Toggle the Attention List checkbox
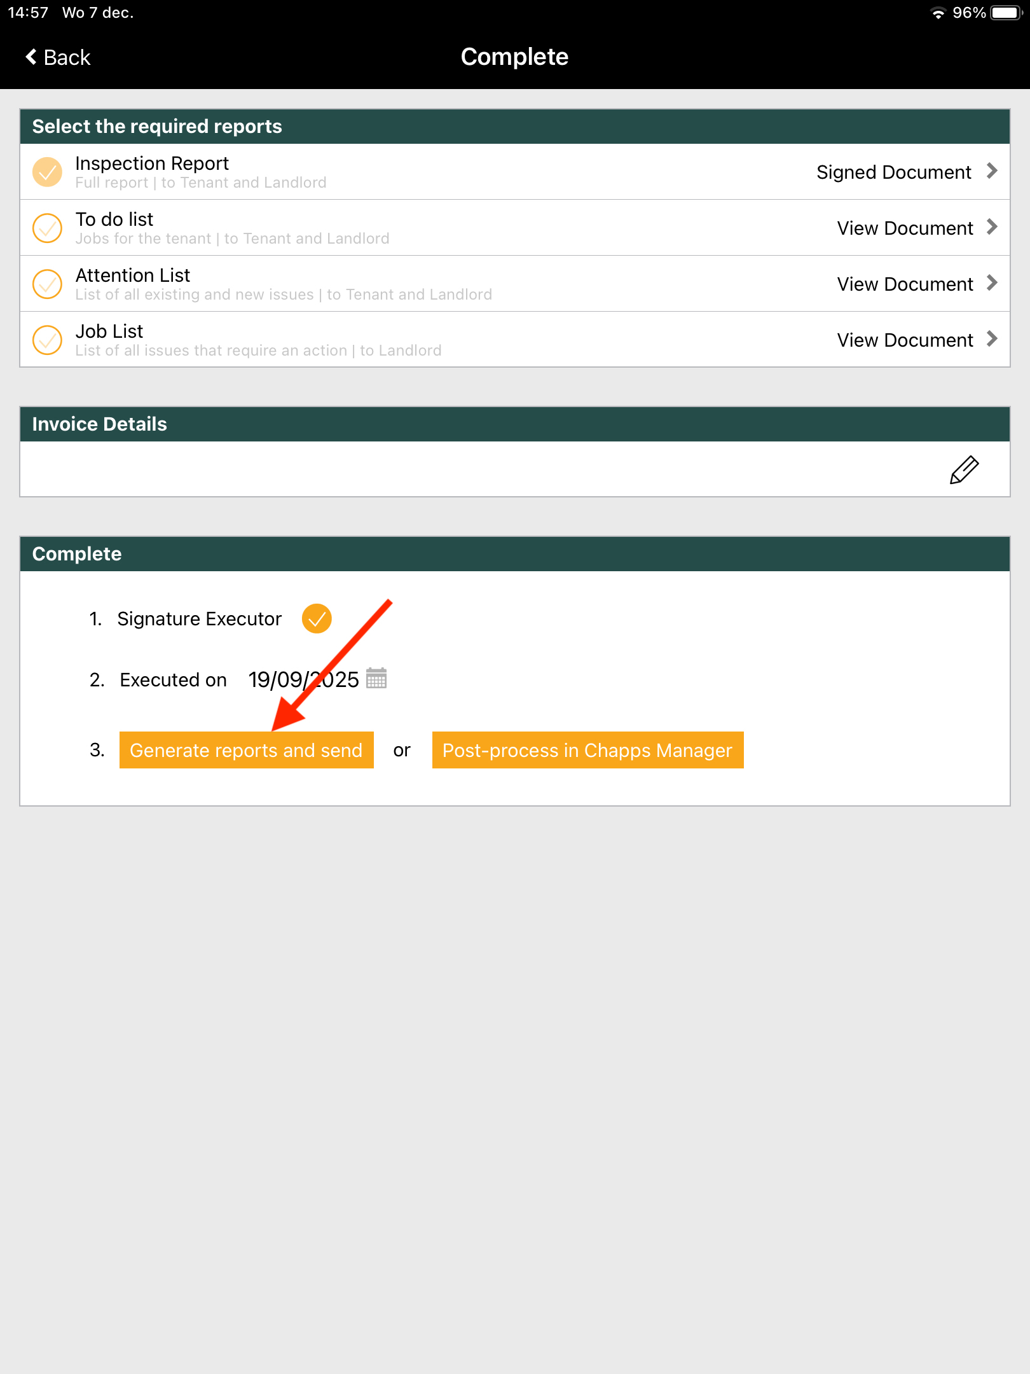This screenshot has width=1030, height=1374. (x=47, y=284)
